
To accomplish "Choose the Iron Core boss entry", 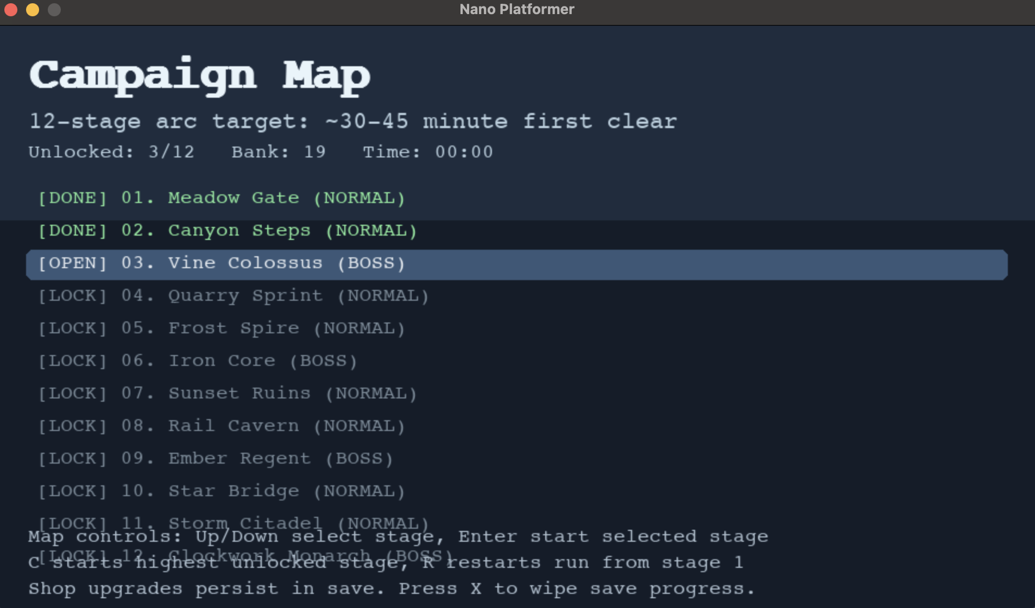I will point(198,361).
